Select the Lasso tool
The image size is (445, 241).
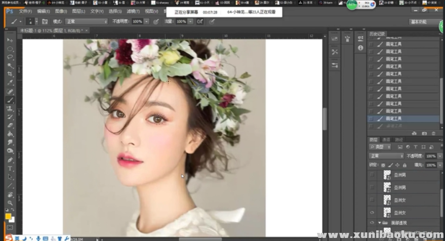(x=10, y=57)
